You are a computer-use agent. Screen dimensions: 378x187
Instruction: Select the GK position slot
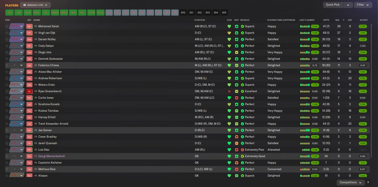click(x=9, y=13)
